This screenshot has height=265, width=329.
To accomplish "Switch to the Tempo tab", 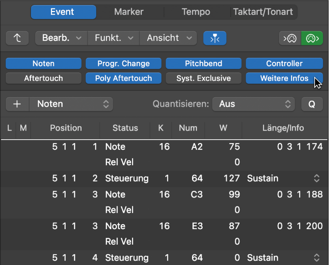I will click(196, 12).
